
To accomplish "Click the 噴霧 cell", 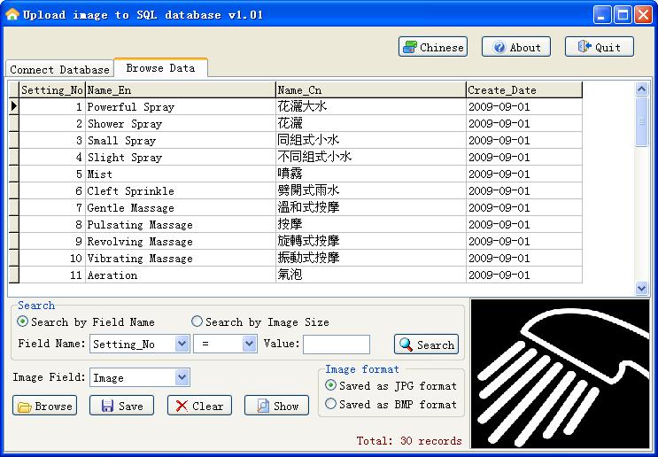I will click(371, 174).
